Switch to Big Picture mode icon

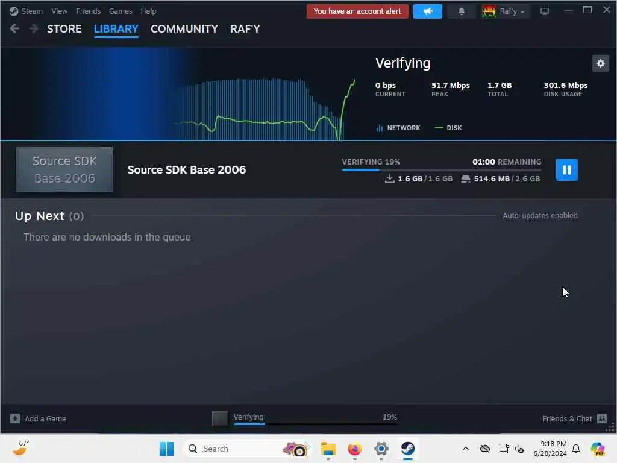tap(545, 11)
